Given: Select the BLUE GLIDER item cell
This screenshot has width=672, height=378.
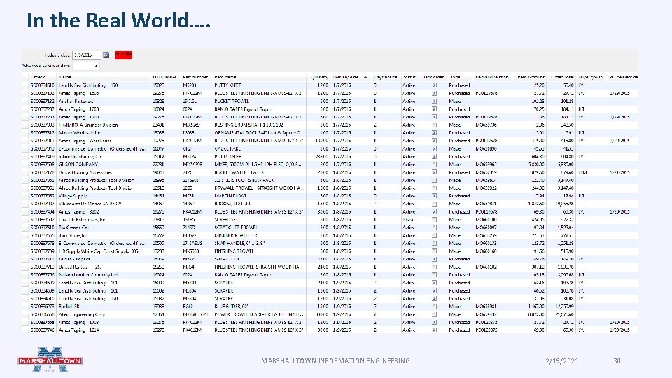Looking at the screenshot, I should tap(232, 307).
